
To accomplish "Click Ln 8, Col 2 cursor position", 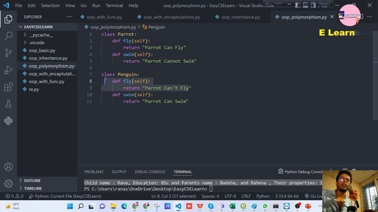I will point(174,196).
